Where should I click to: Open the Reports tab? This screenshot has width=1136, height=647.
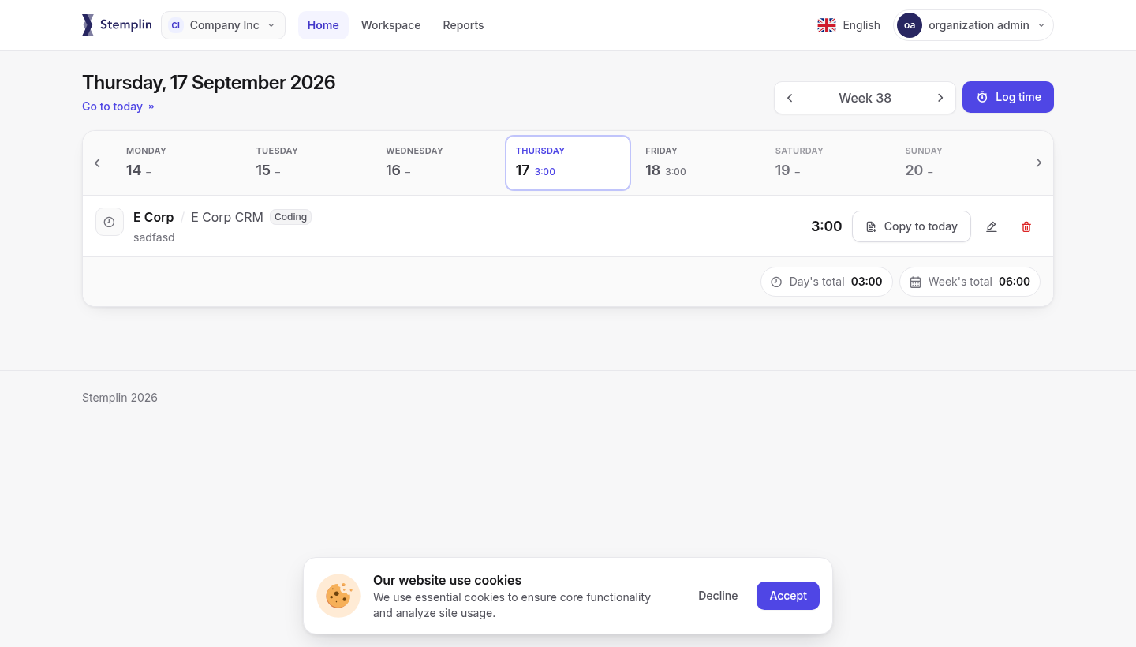point(463,25)
